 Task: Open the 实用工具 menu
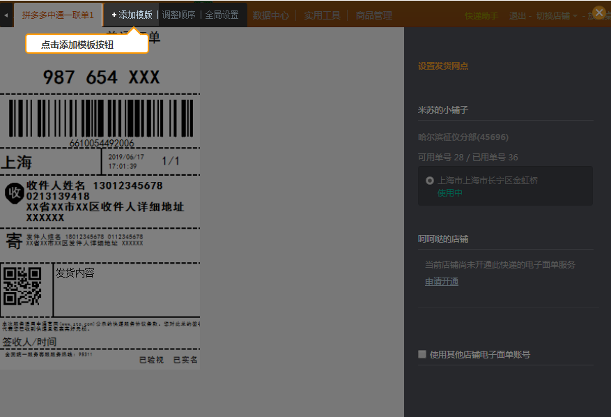coord(323,15)
